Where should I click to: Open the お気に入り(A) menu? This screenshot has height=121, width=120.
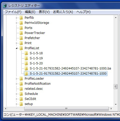tap(63, 12)
